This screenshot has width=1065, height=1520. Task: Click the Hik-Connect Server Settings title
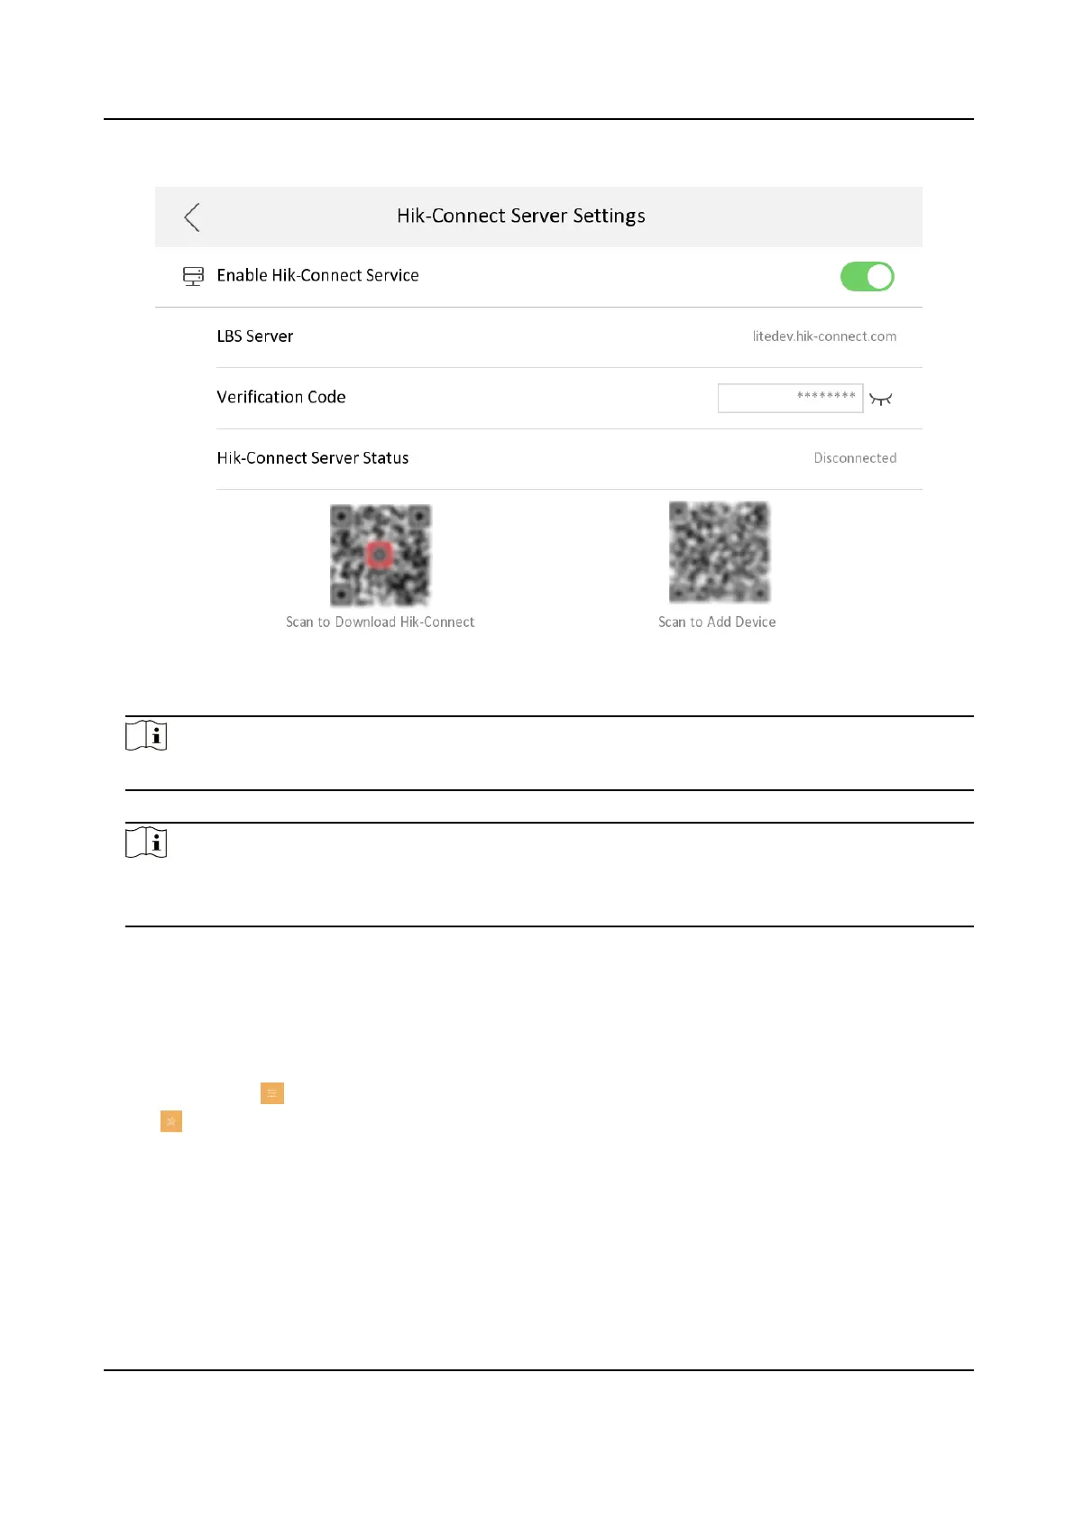[521, 216]
